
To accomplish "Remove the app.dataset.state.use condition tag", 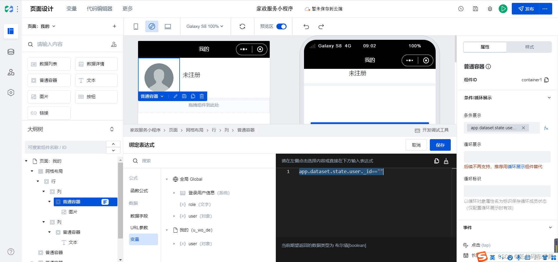I will [523, 128].
